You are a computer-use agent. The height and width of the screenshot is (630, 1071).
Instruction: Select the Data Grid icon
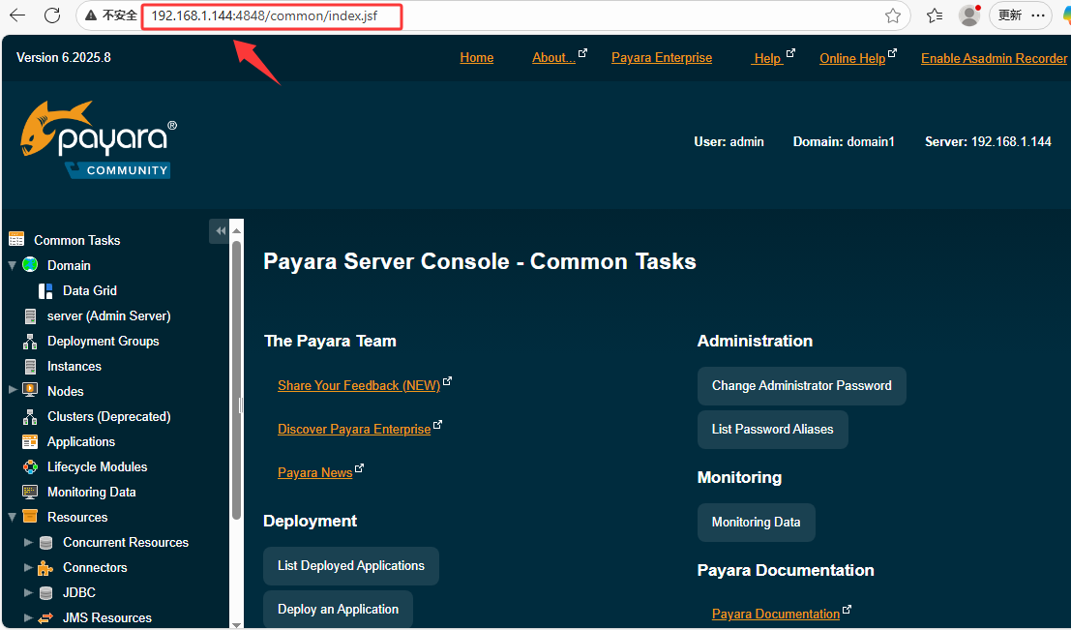pyautogui.click(x=45, y=290)
